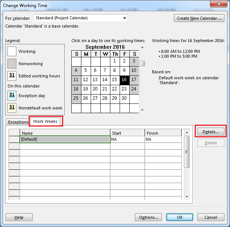The width and height of the screenshot is (230, 227).
Task: Cancel the dialog
Action: [x=211, y=217]
